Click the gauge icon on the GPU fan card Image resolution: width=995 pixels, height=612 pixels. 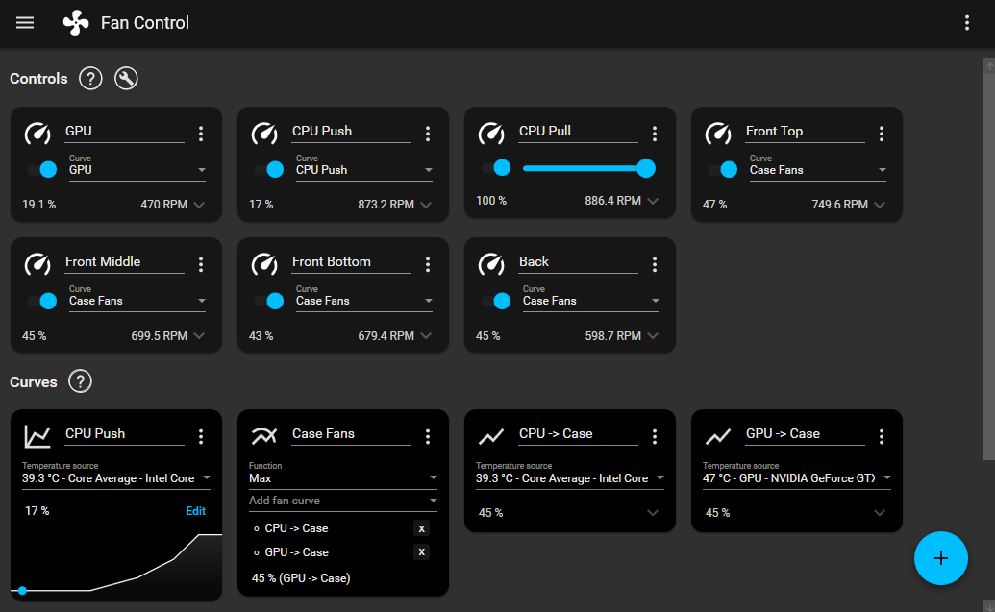click(37, 134)
